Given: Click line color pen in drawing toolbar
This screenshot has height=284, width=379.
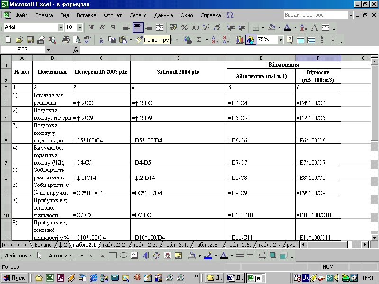Looking at the screenshot, I should pos(208,256).
